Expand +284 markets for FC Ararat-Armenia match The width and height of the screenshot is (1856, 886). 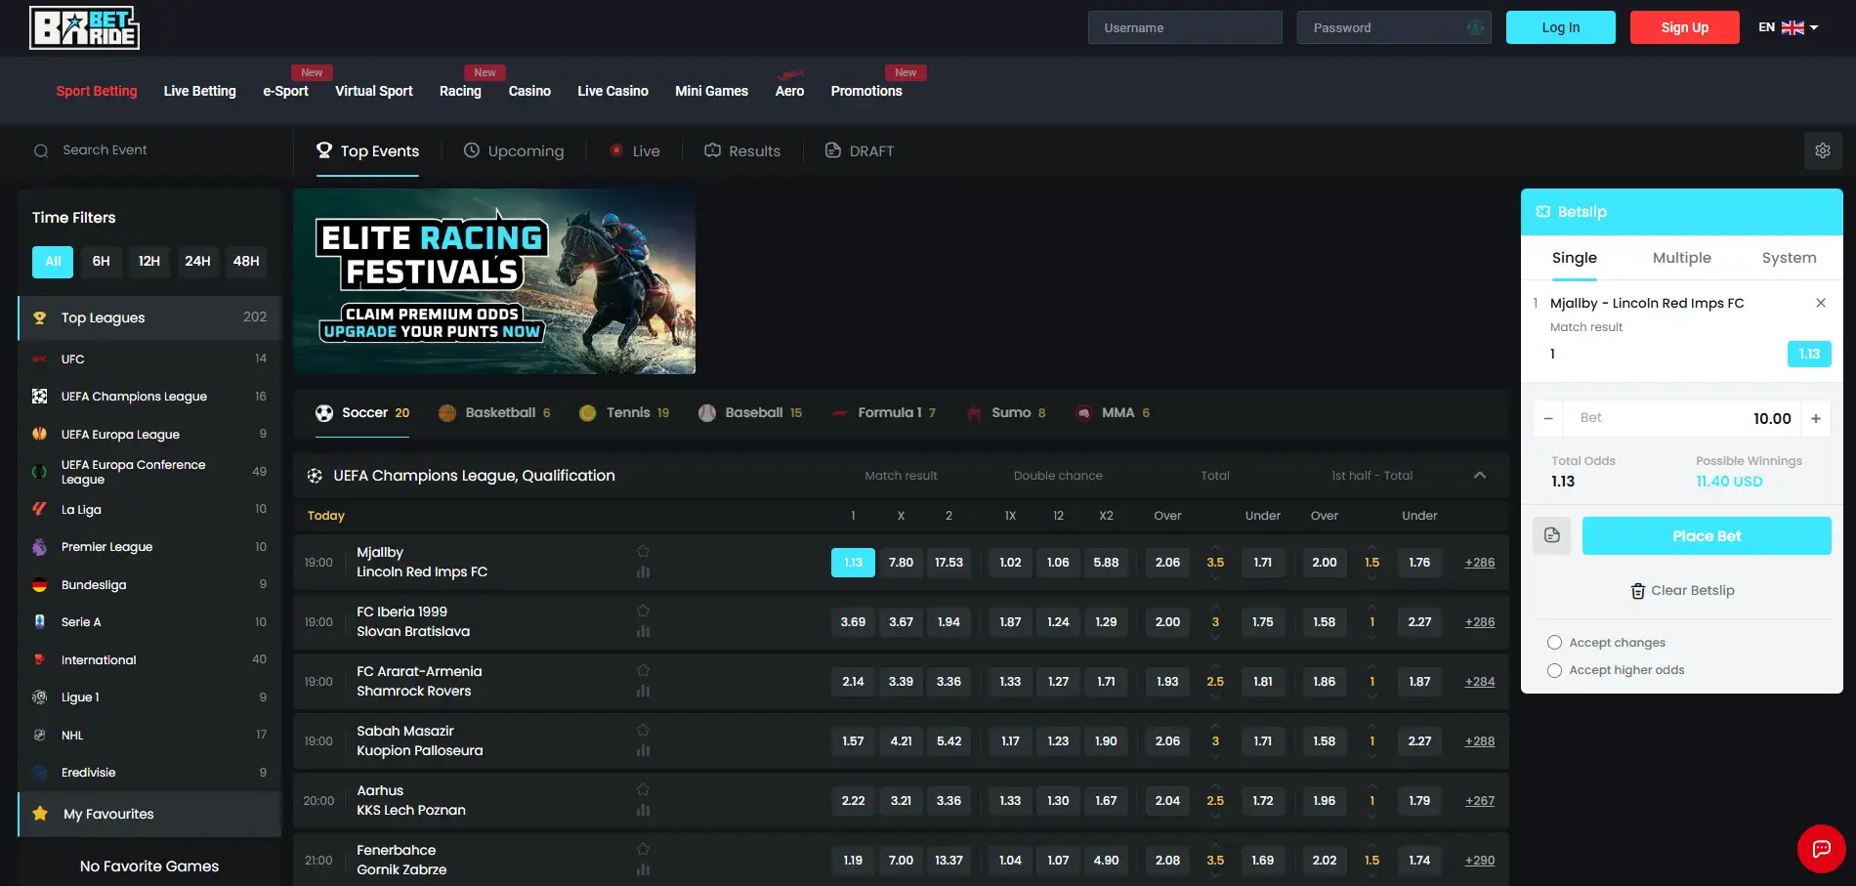(x=1480, y=682)
